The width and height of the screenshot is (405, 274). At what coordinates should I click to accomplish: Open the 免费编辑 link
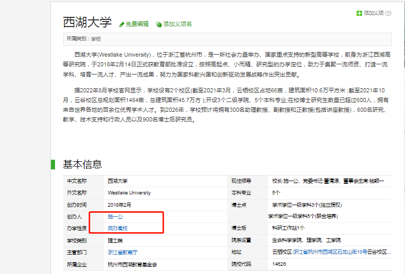[137, 24]
